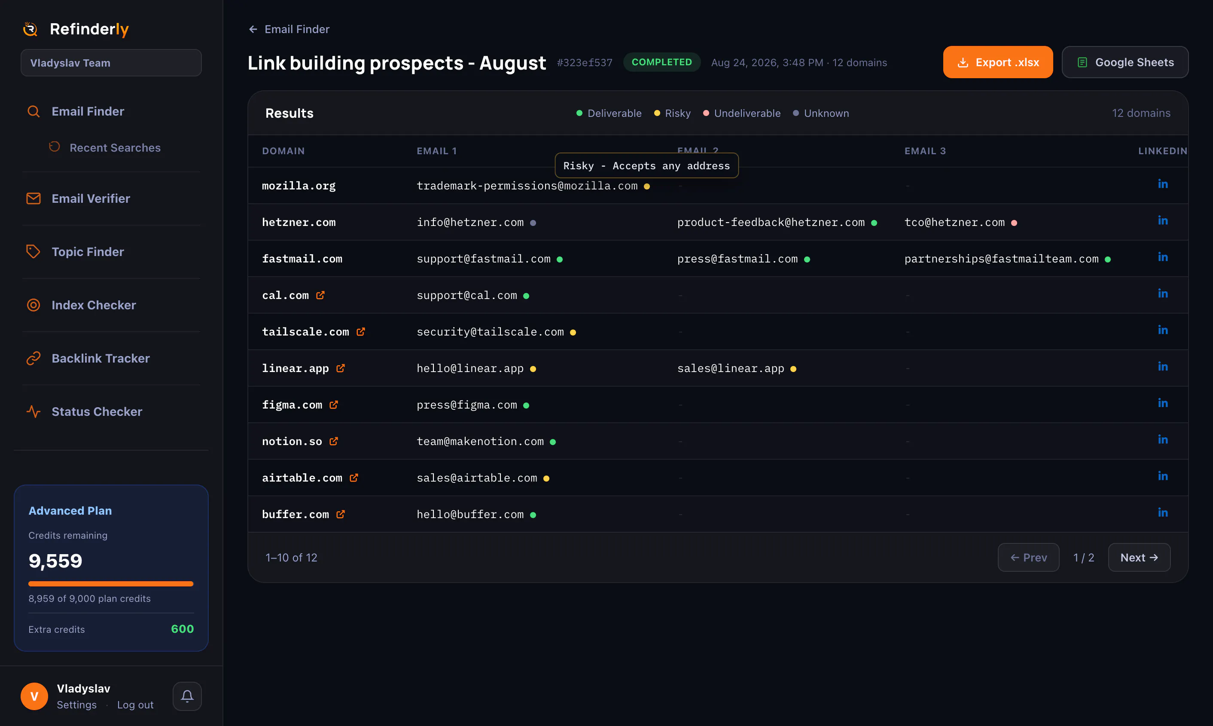Screen dimensions: 1213x726
Task: Click security@tailscale.com email
Action: click(490, 332)
